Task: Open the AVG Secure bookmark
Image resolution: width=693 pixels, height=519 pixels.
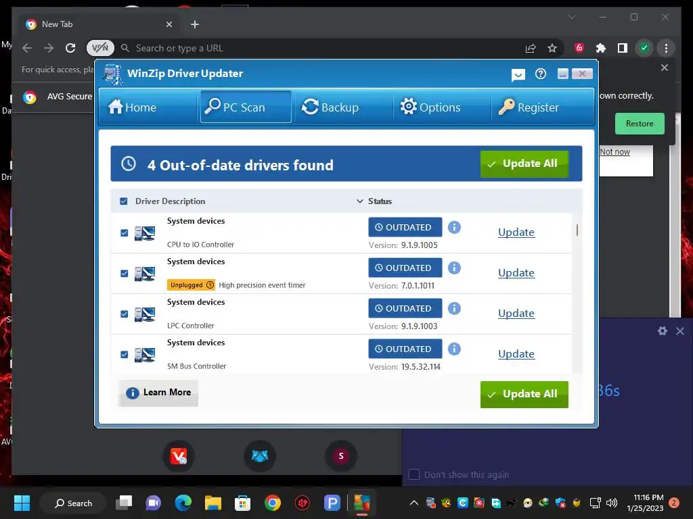Action: click(x=58, y=97)
